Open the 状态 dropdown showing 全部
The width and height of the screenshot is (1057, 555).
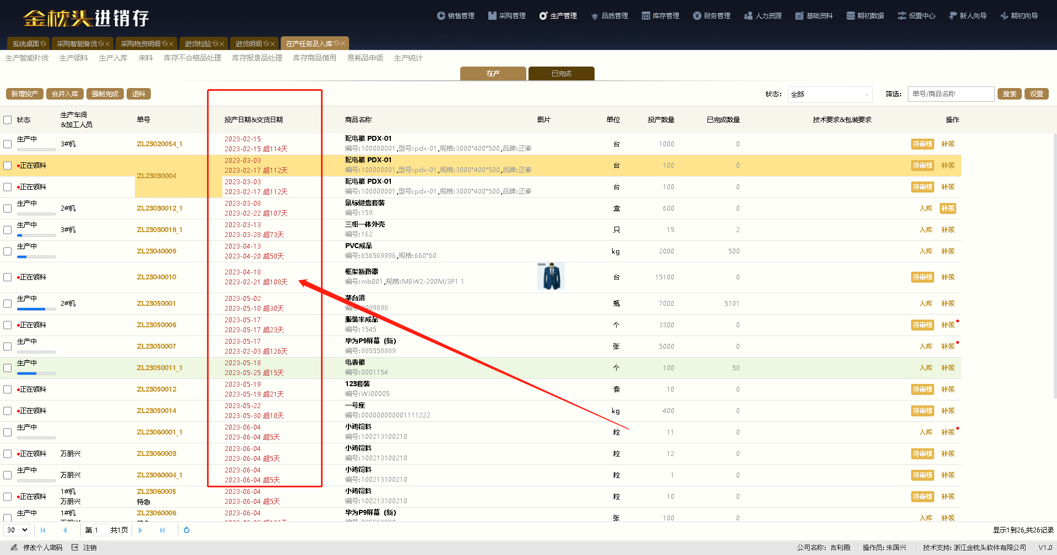pyautogui.click(x=830, y=95)
